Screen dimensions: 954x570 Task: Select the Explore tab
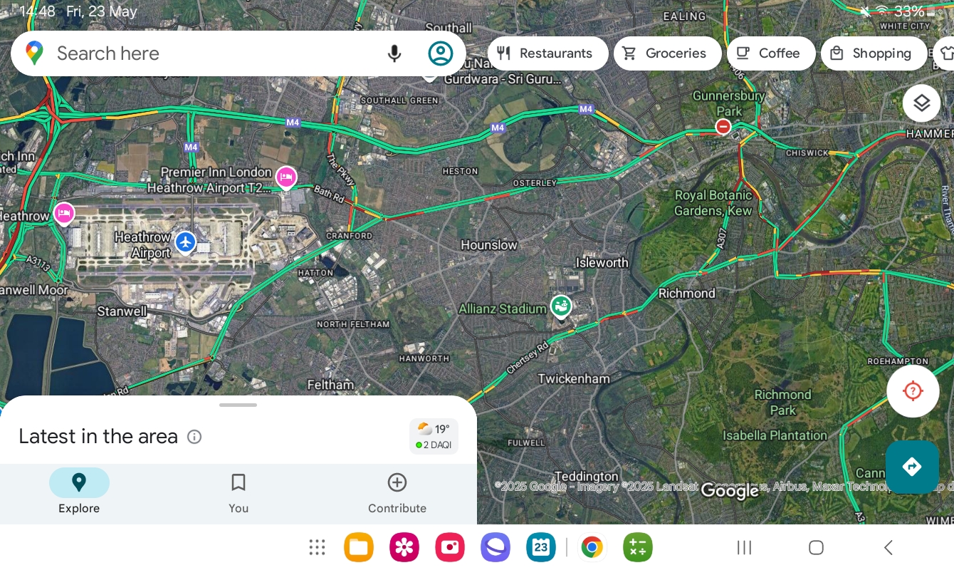[79, 492]
